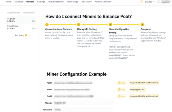Click the Pool1 URL field
This screenshot has height=112, width=172.
coord(83,83)
